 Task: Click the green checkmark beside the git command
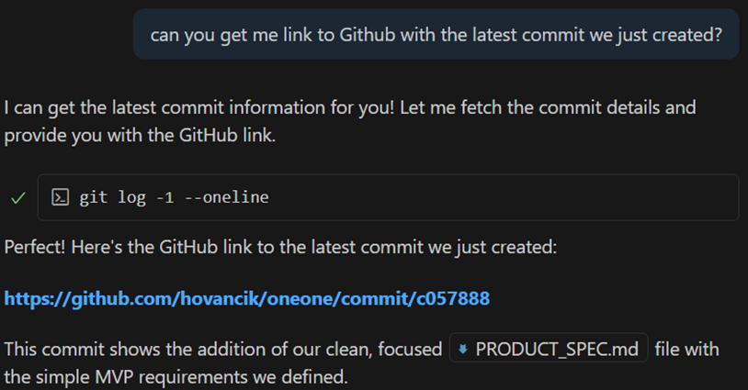17,197
